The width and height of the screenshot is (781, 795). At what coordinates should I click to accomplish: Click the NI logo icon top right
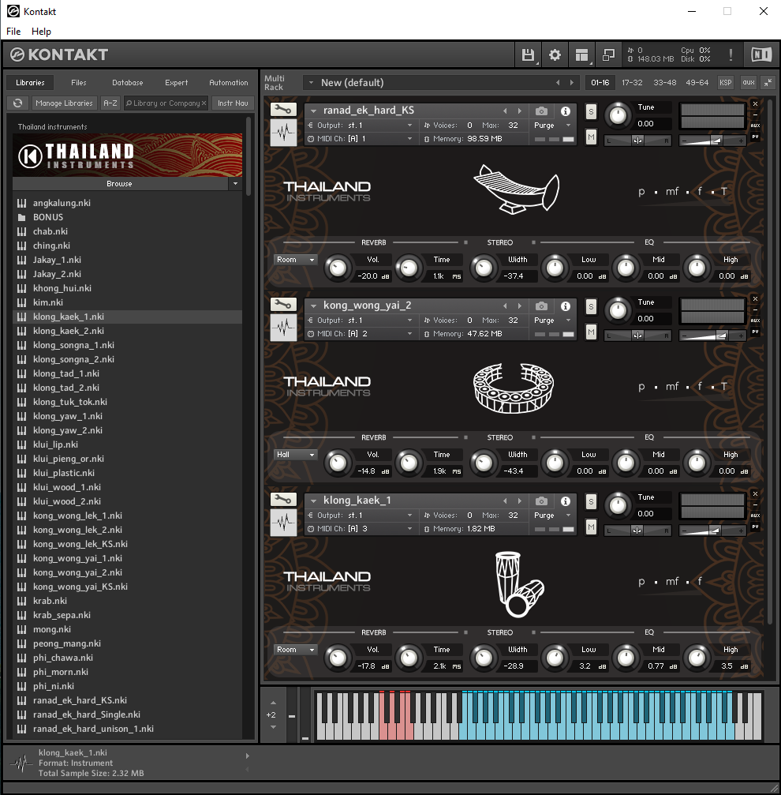click(761, 54)
